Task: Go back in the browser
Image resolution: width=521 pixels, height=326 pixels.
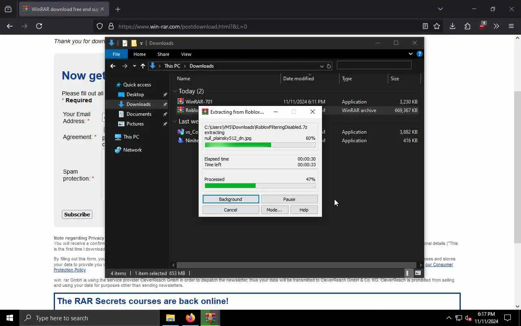Action: pos(10,26)
